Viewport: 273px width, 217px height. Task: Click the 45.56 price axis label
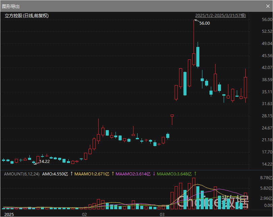click(x=267, y=56)
